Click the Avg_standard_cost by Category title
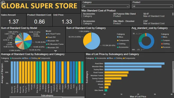Viewport: 174px width, 98px height. click(x=150, y=28)
